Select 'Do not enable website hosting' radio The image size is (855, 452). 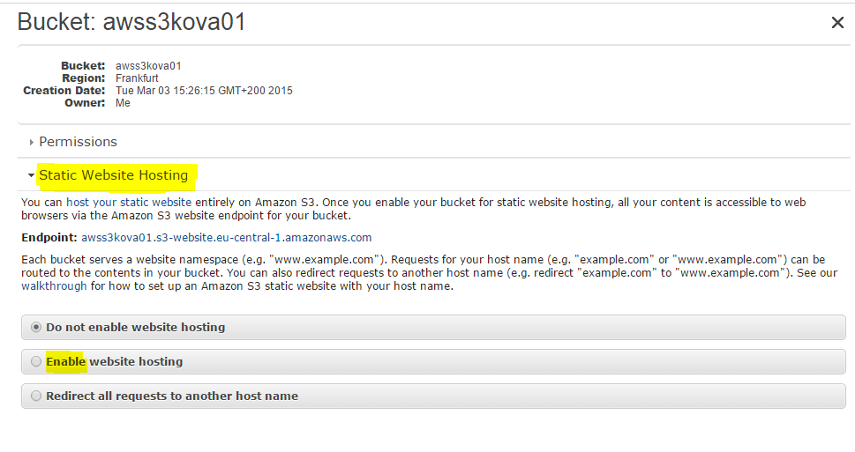click(36, 327)
